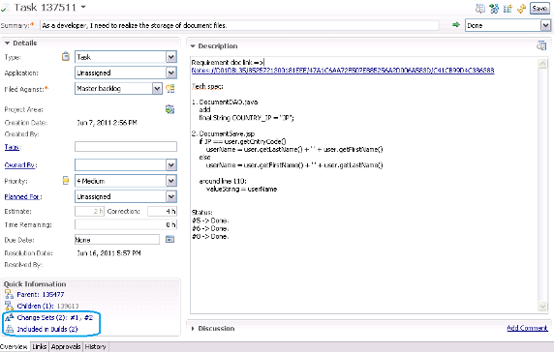
Task: Click 'Tech spec:' text in description
Action: (x=207, y=86)
